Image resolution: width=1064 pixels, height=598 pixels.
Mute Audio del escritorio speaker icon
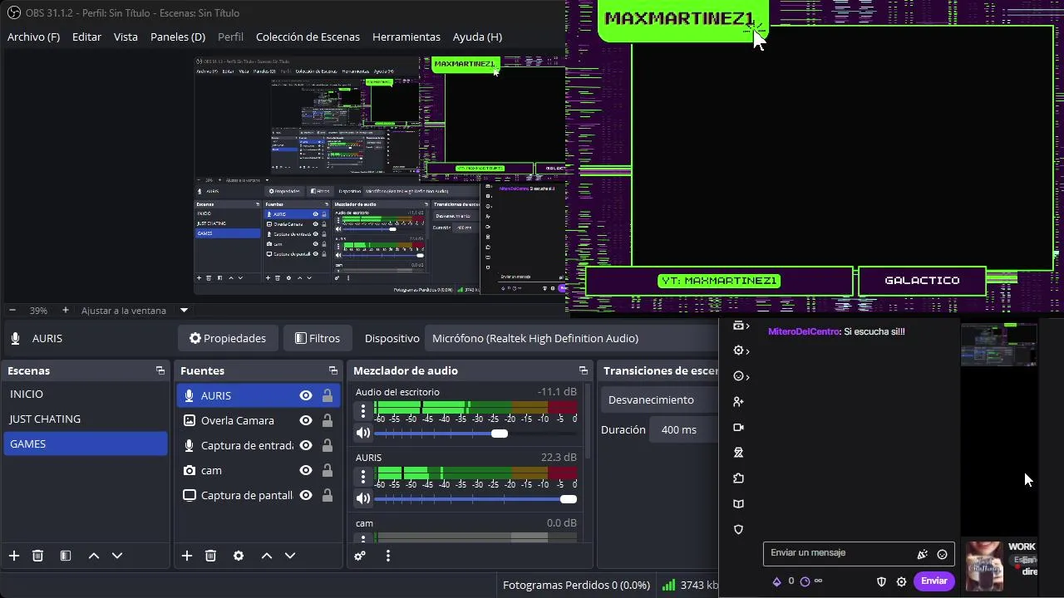363,433
